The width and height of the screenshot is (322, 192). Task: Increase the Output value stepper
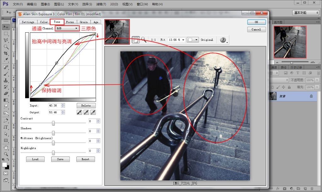63,111
